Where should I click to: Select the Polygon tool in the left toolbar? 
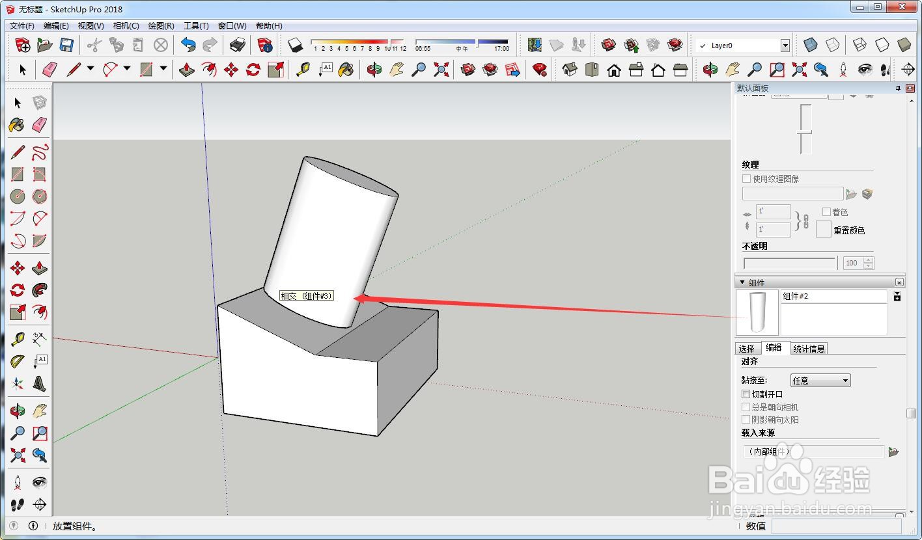(40, 196)
